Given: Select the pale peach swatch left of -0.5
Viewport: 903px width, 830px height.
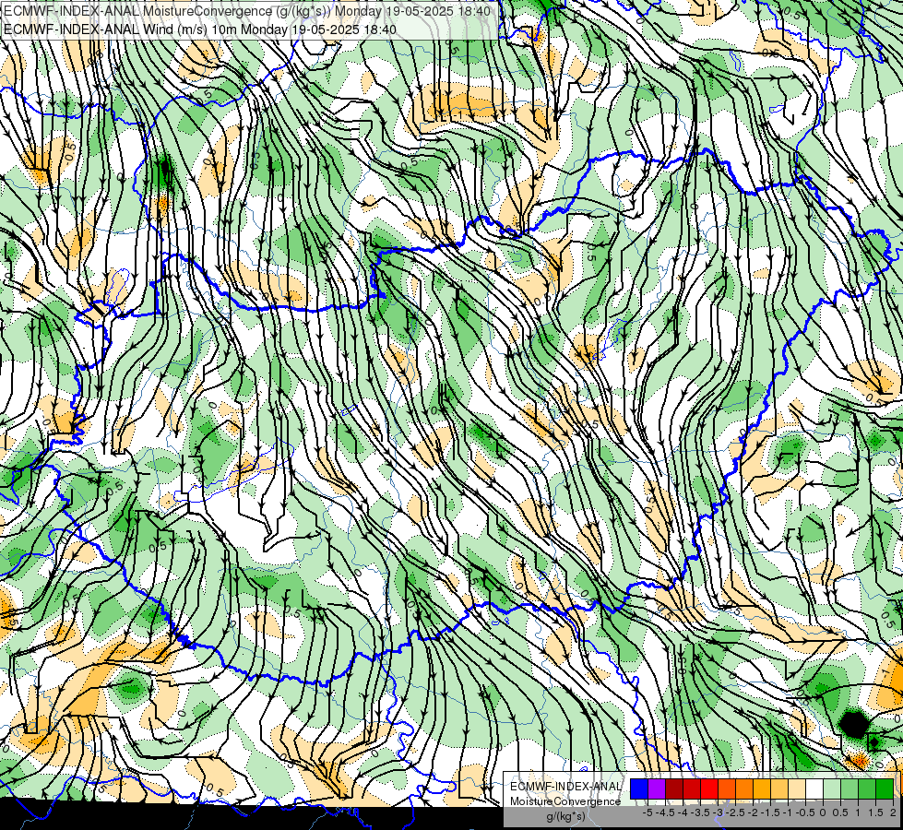Looking at the screenshot, I should point(797,789).
